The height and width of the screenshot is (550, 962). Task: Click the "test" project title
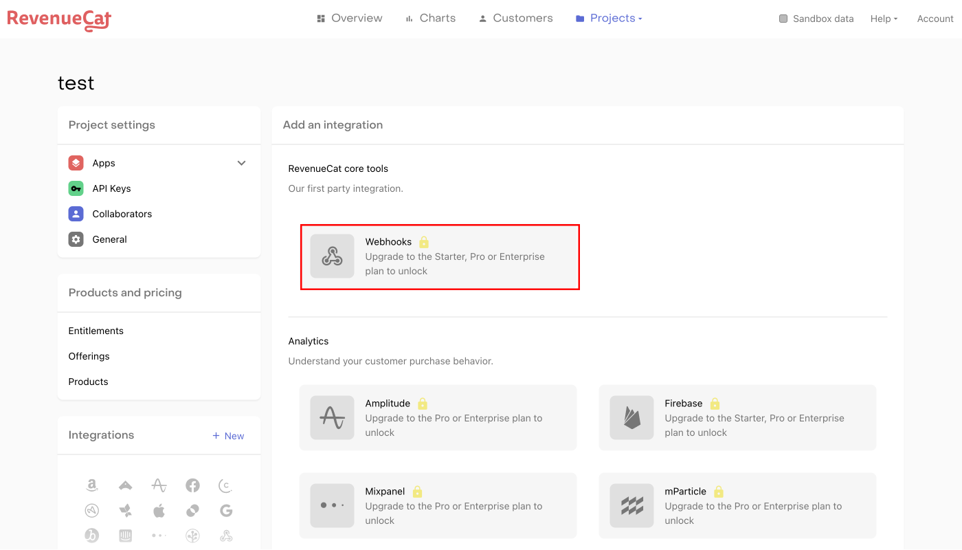pos(76,83)
